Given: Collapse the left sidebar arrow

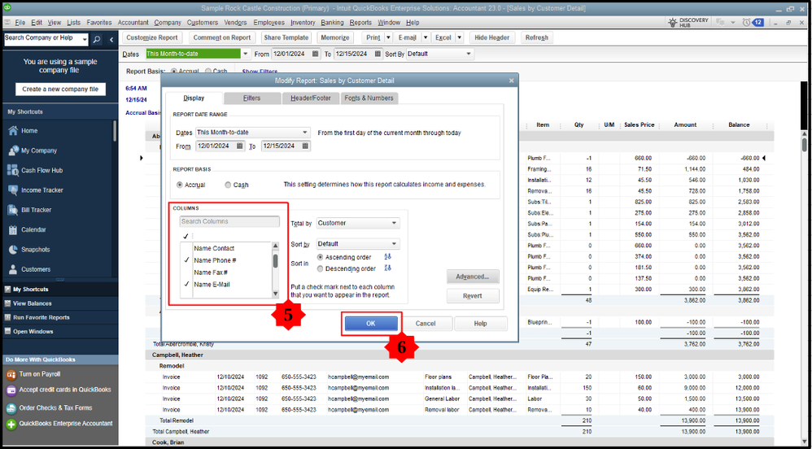Looking at the screenshot, I should tap(111, 39).
